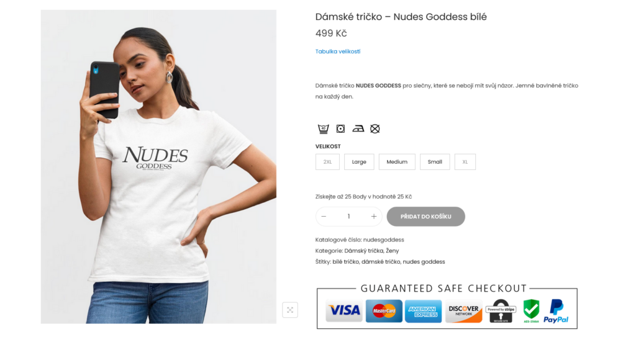The image size is (636, 337).
Task: Click the PayPal payment logo
Action: (556, 311)
